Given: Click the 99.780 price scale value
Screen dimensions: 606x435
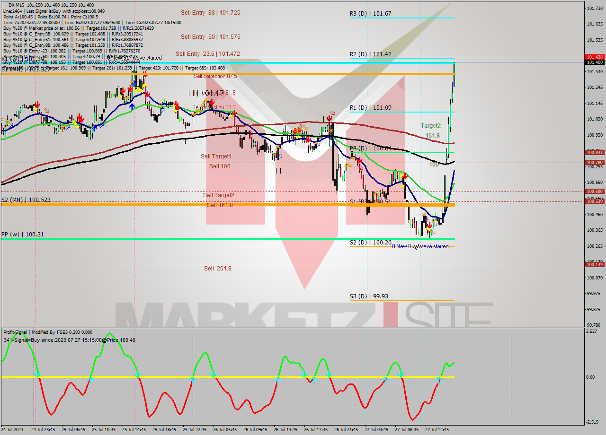Looking at the screenshot, I should click(x=595, y=325).
